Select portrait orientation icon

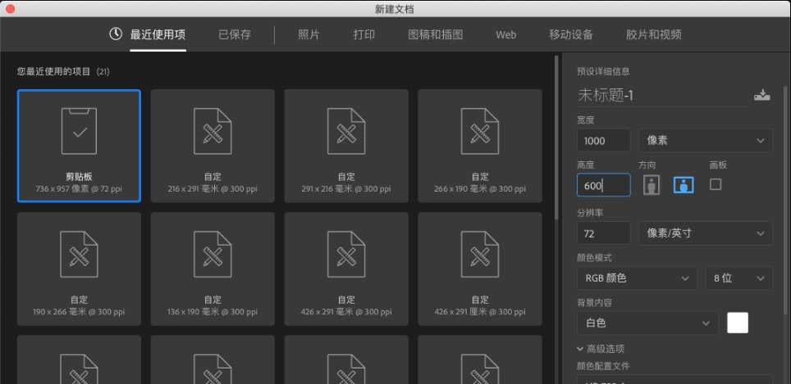coord(652,185)
